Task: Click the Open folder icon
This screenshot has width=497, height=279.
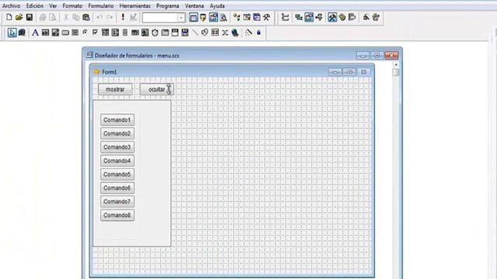Action: point(19,17)
